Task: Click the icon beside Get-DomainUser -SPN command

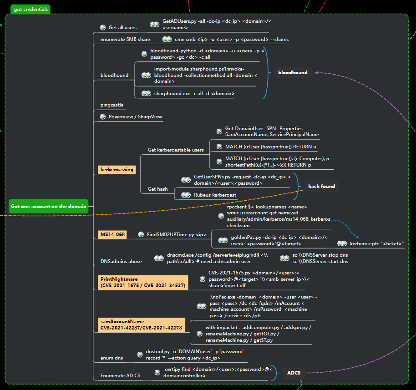Action: 219,132
